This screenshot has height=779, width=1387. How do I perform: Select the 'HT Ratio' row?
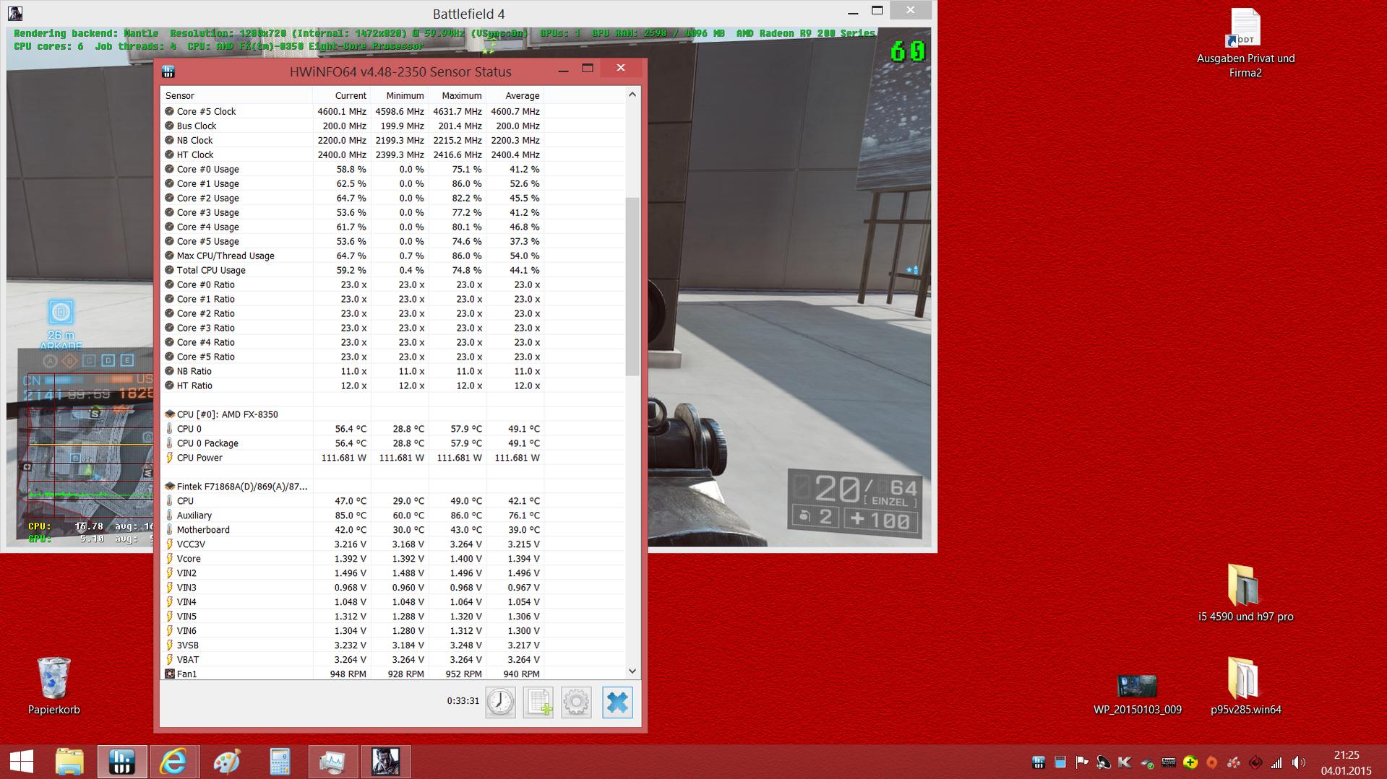click(392, 386)
